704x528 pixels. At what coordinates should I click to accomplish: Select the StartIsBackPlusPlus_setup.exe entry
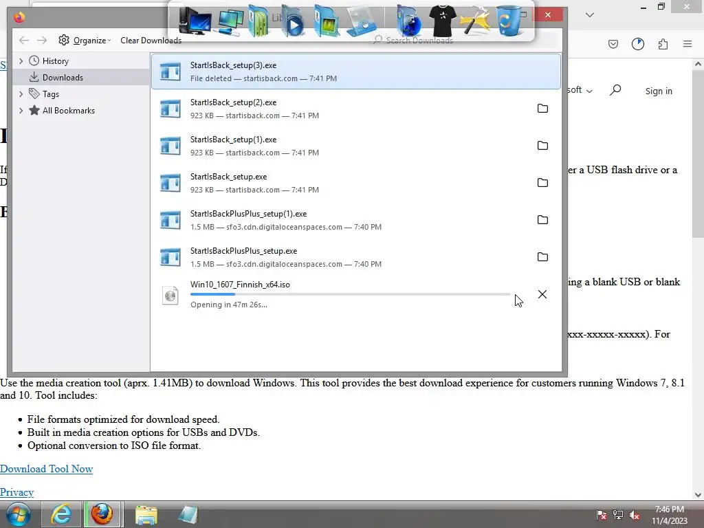[356, 257]
